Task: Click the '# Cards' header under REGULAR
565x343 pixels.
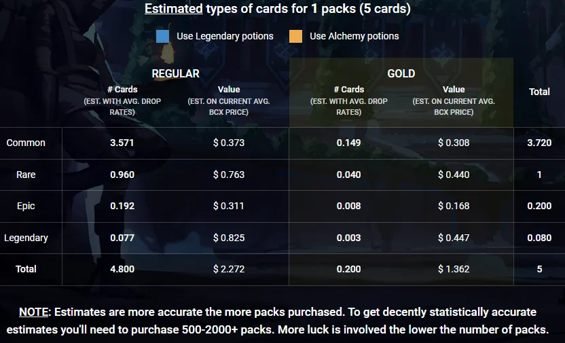Action: pyautogui.click(x=122, y=90)
